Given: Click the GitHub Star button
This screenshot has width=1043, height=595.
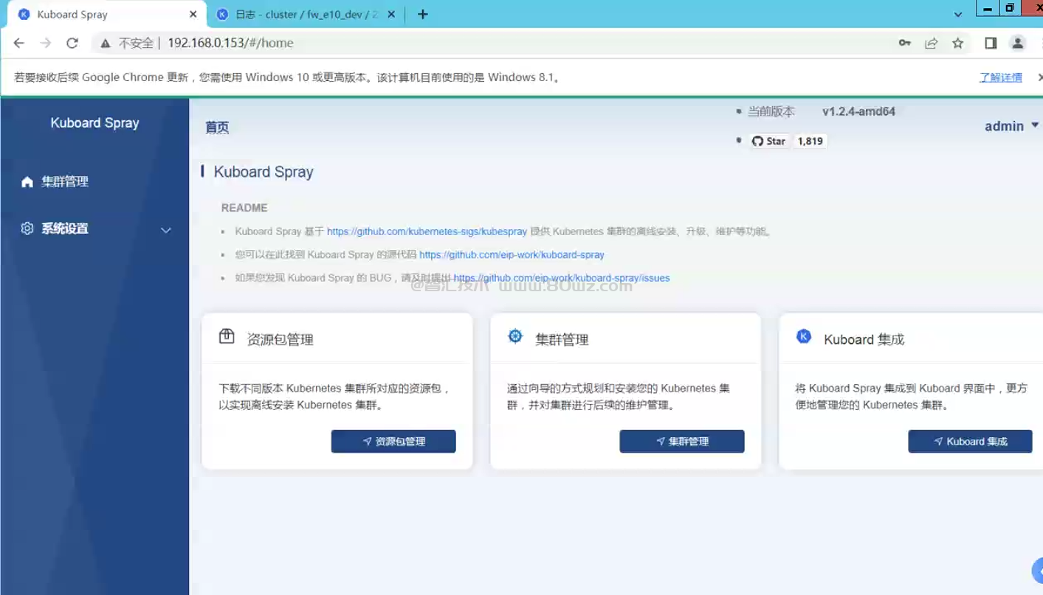Looking at the screenshot, I should coord(769,141).
